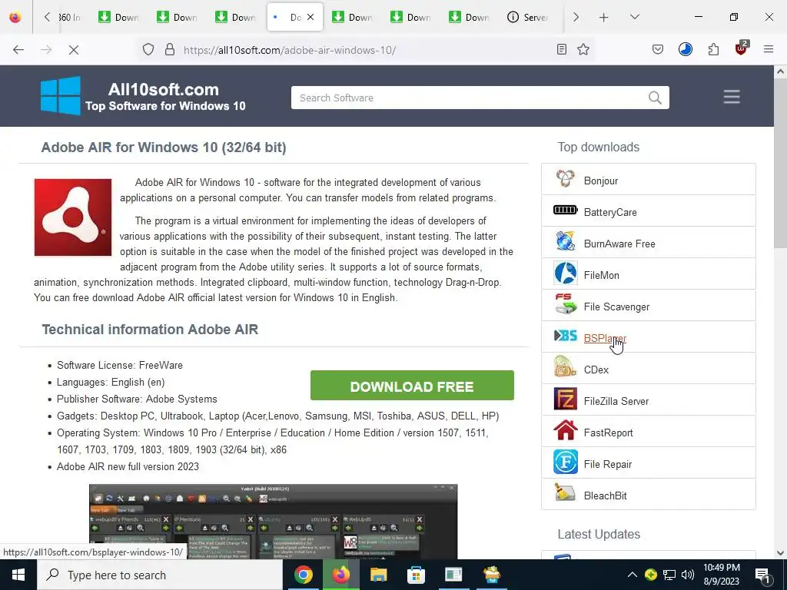Open a new tab with plus button

604,17
